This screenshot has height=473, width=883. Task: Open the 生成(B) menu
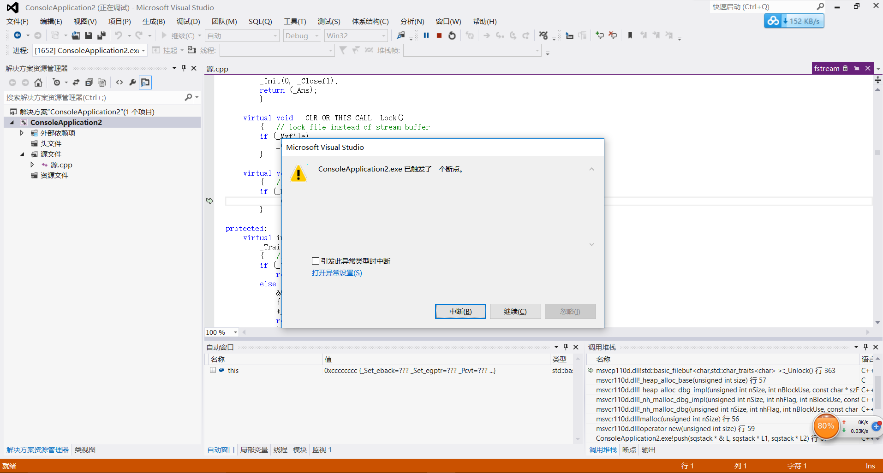(154, 22)
